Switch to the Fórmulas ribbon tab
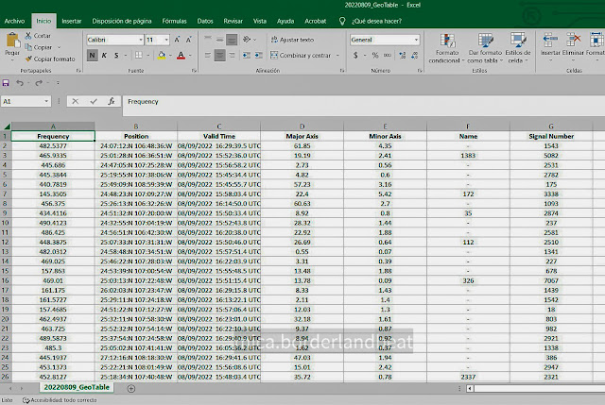605x405 pixels. click(174, 19)
